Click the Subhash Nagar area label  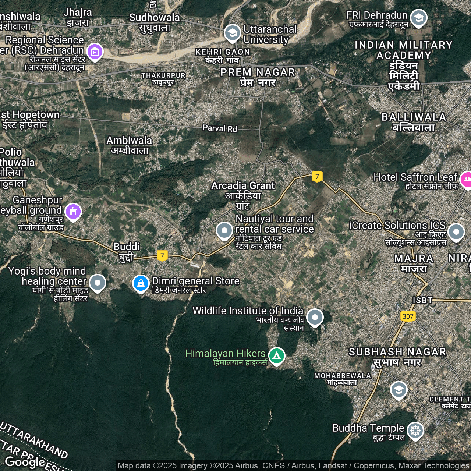point(397,352)
